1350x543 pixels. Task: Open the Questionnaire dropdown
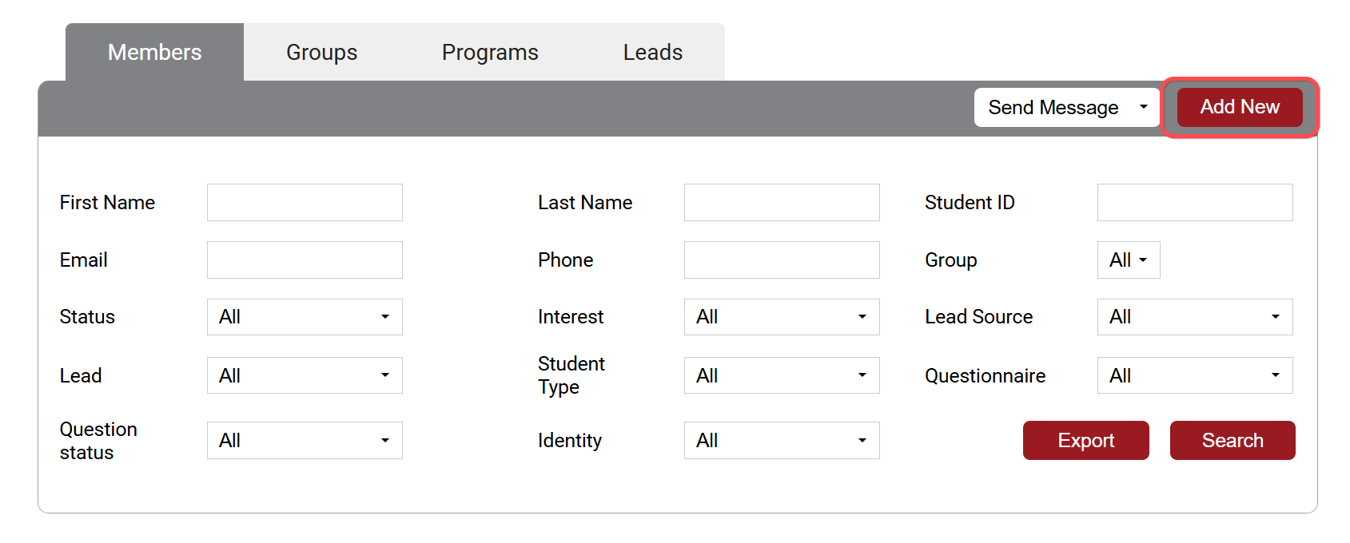click(1194, 375)
